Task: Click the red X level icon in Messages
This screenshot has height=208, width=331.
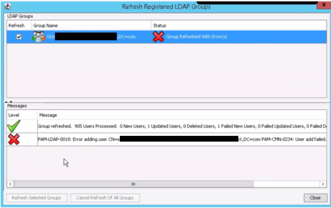Action: [x=14, y=139]
